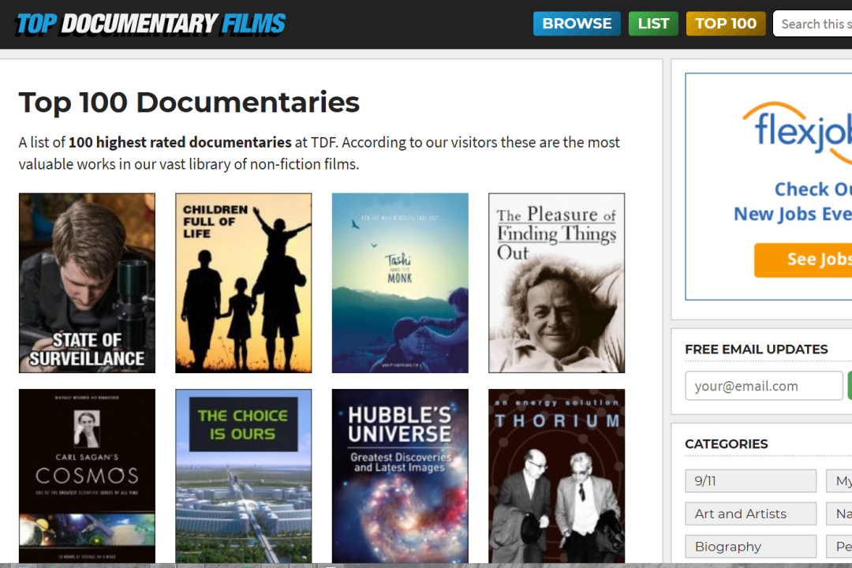Open the 9/11 category
Image resolution: width=852 pixels, height=568 pixels.
(750, 481)
